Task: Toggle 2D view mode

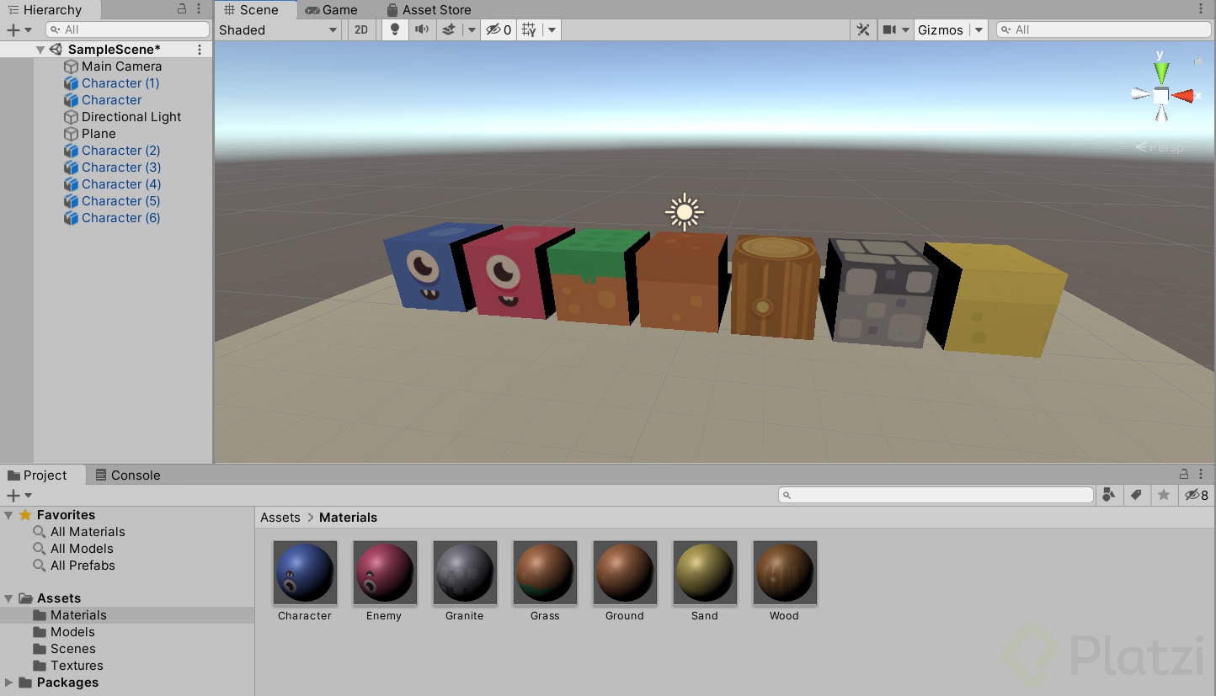Action: pos(361,29)
